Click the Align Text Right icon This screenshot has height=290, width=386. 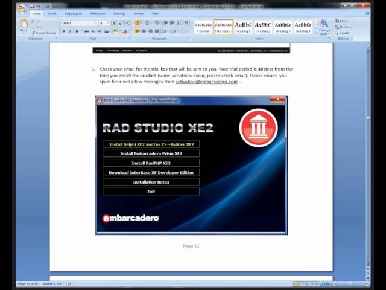150,31
